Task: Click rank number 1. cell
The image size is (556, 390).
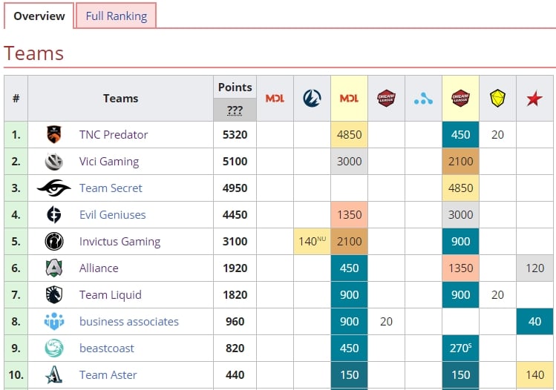Action: point(16,135)
